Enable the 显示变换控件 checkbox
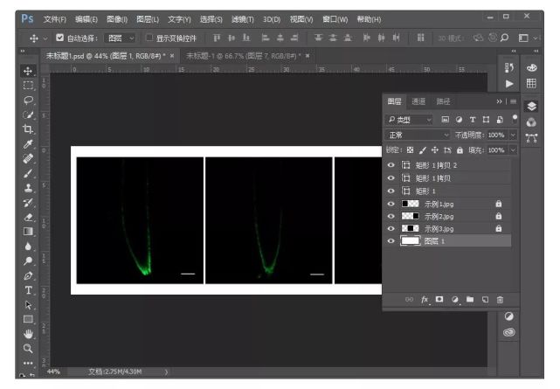The height and width of the screenshot is (389, 560). [x=149, y=38]
